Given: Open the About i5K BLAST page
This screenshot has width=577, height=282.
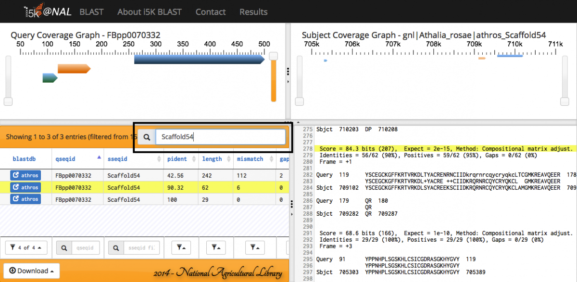Looking at the screenshot, I should coord(149,12).
